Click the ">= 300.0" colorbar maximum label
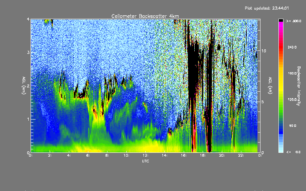The height and width of the screenshot is (191, 306). pyautogui.click(x=294, y=21)
